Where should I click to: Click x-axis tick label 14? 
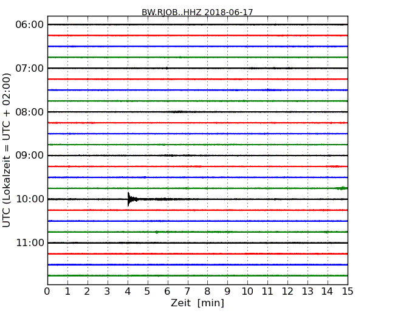click(328, 292)
